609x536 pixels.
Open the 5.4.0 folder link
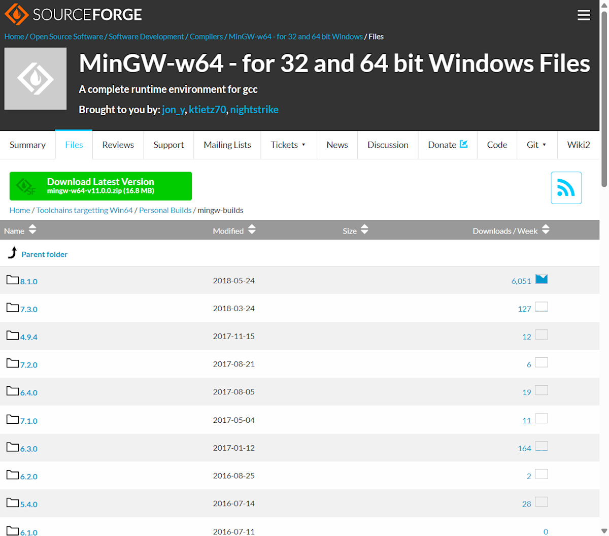(29, 505)
